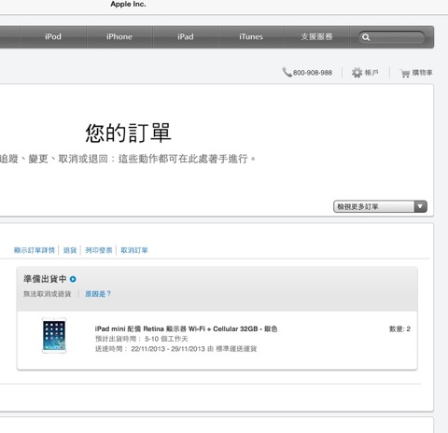Viewport: 448px width, 433px height.
Task: Click the magnifier icon in search field
Action: 366,37
